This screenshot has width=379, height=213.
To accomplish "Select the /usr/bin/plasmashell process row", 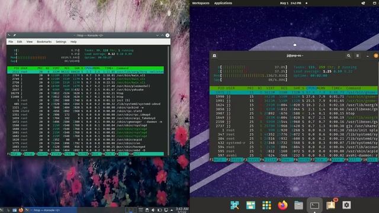I will tap(85, 86).
